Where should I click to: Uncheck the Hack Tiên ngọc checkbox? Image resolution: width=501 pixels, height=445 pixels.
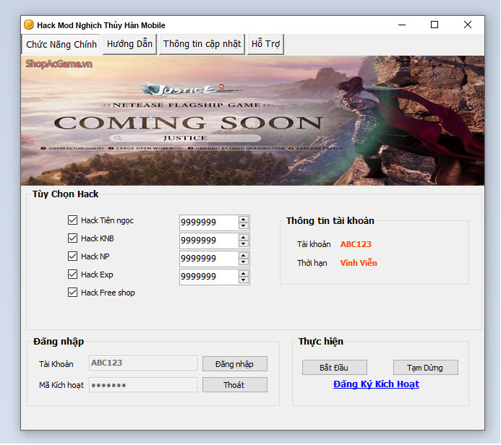(x=72, y=220)
